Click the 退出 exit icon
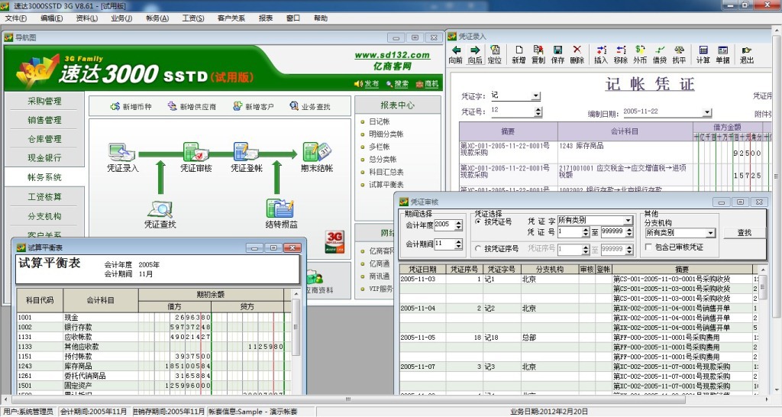Viewport: 782px width, 417px height. click(x=747, y=54)
